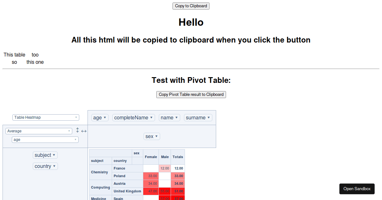
Task: Click the horizontal reorder arrow beside the Average aggregator
Action: (84, 131)
